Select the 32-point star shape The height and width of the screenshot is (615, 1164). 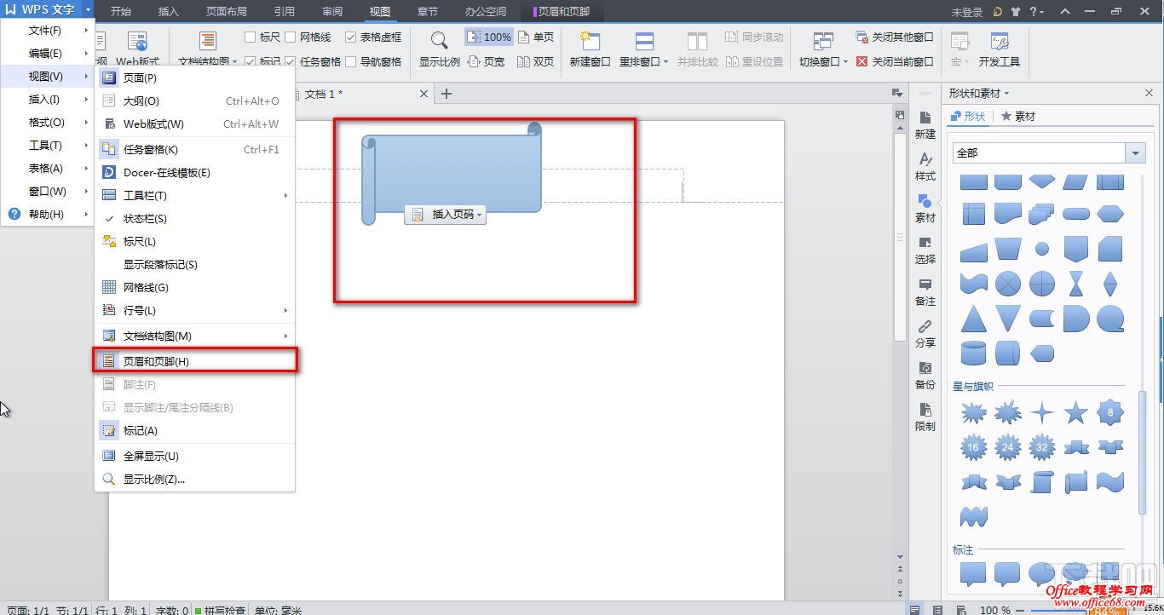click(x=1042, y=447)
